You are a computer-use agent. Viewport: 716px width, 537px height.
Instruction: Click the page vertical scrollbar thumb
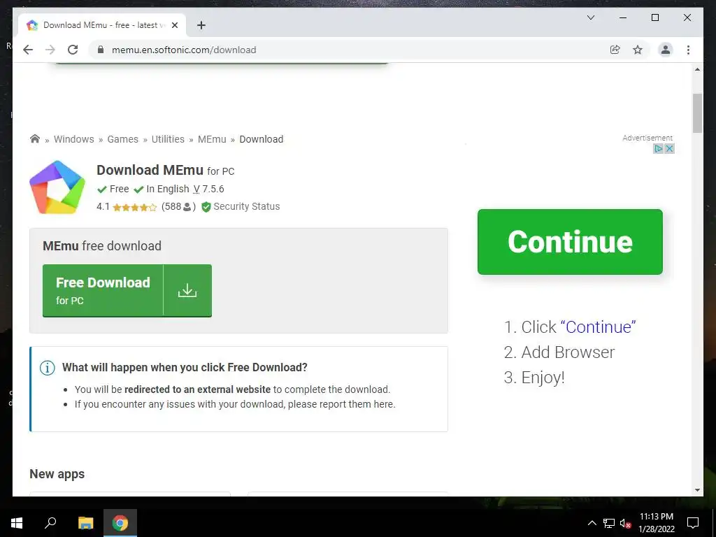697,113
